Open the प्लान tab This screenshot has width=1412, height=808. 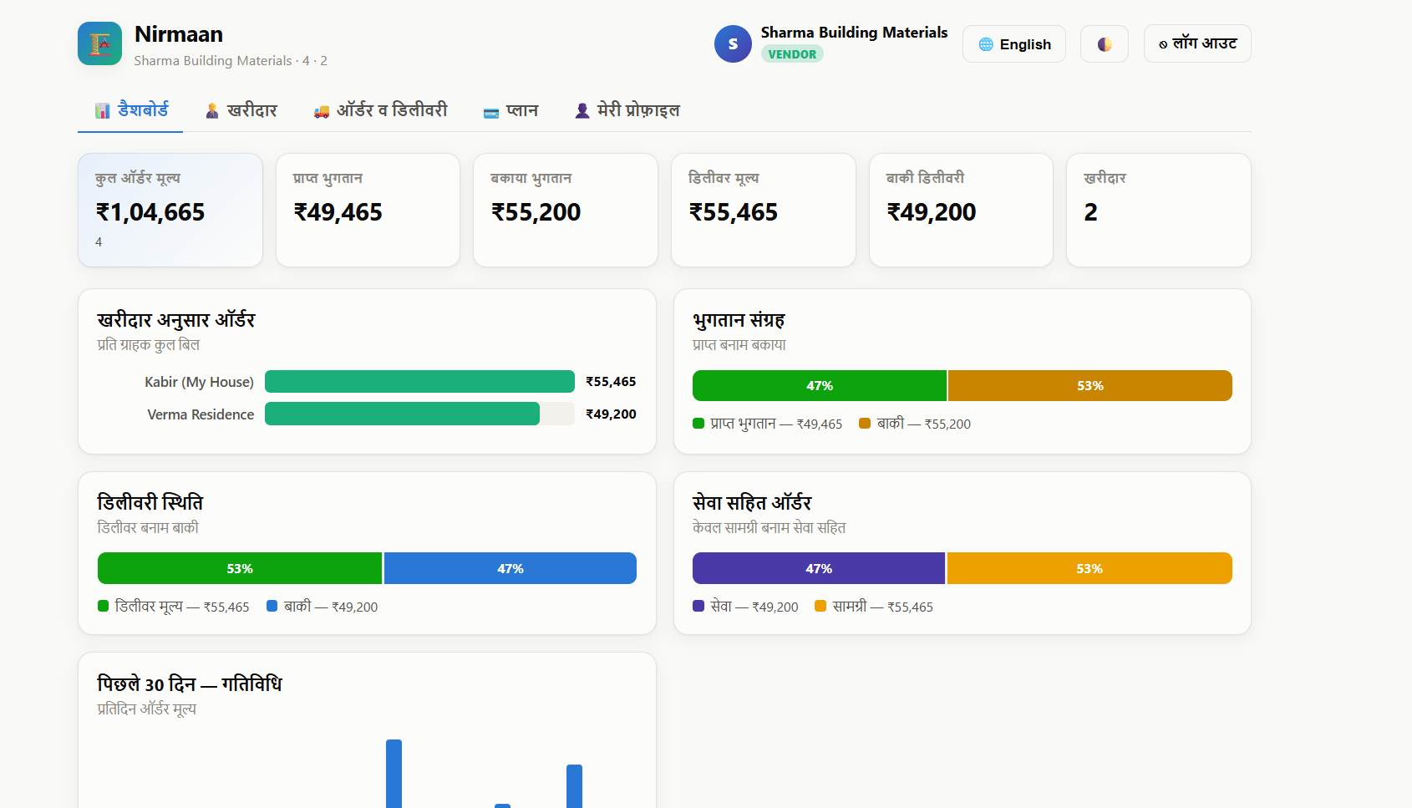tap(510, 110)
